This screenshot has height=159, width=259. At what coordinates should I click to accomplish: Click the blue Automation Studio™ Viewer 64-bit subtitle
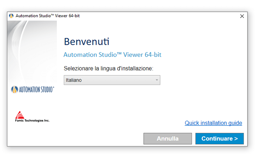[112, 55]
